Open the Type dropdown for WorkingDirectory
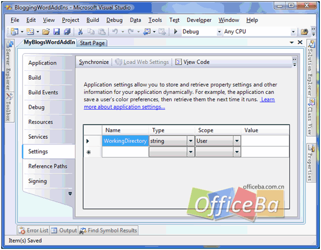The width and height of the screenshot is (321, 250). point(190,140)
